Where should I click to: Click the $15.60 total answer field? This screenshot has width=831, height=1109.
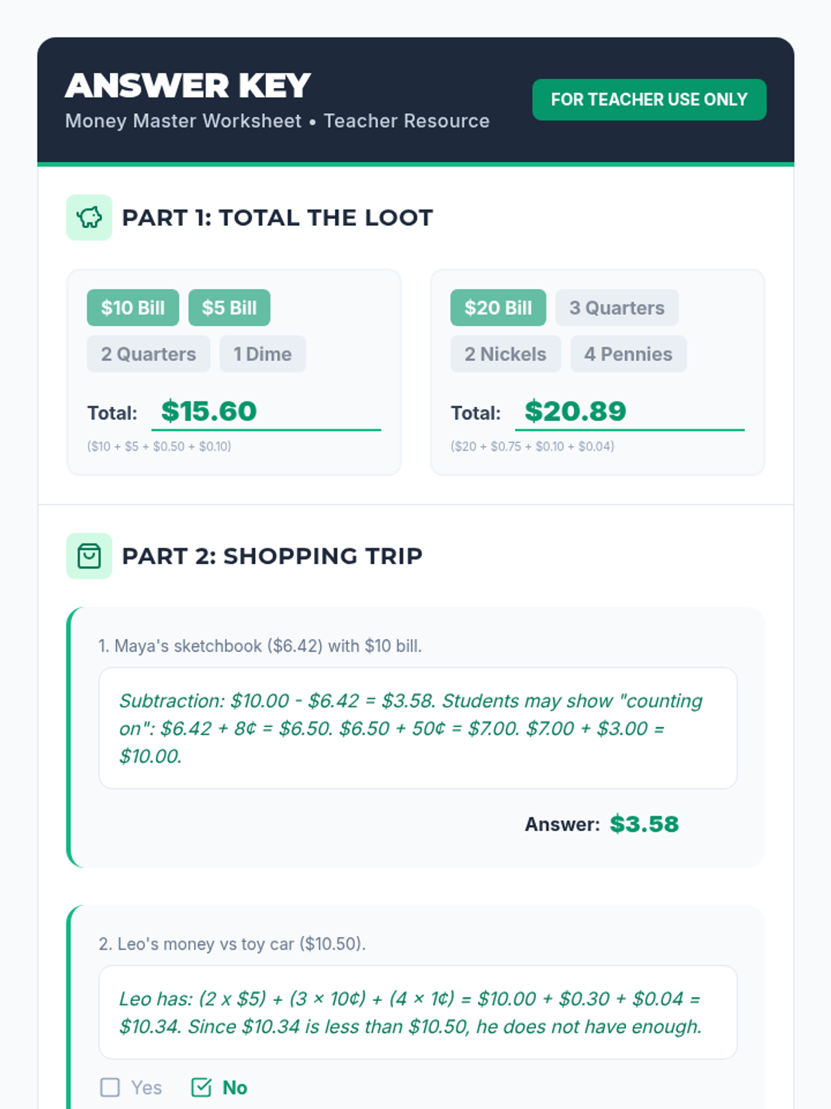(266, 412)
